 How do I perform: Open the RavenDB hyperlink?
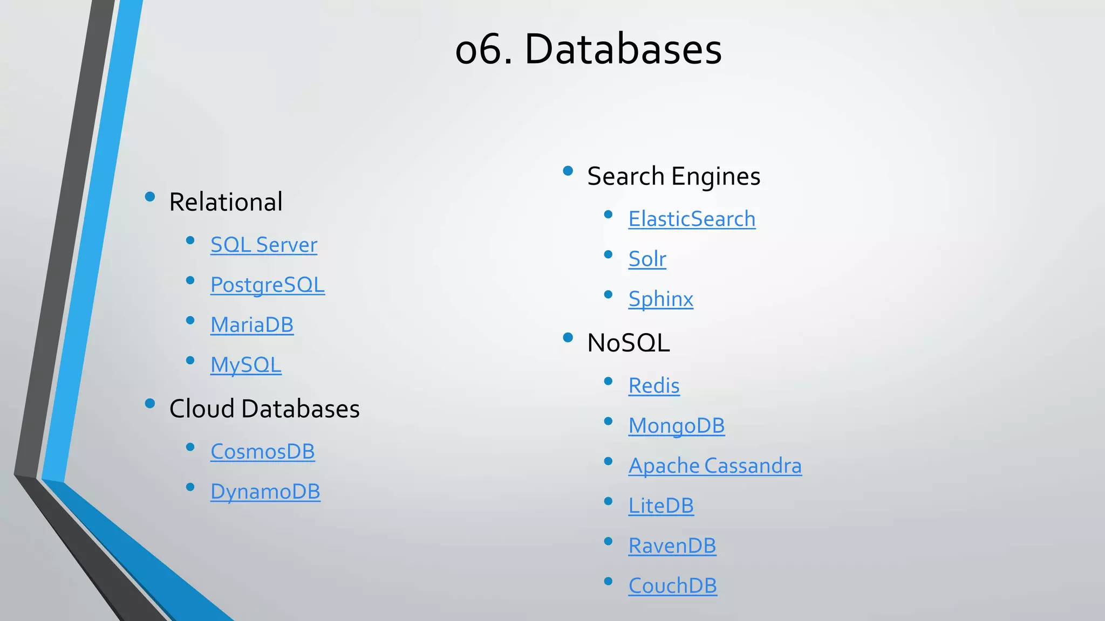(672, 546)
